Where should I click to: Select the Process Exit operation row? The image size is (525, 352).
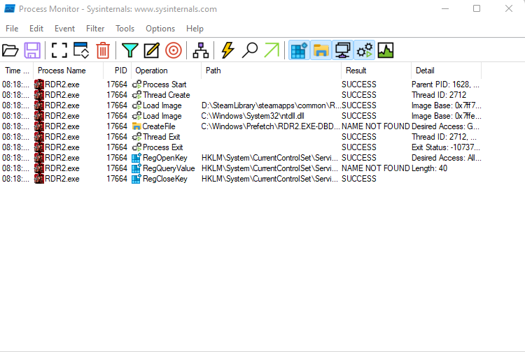pyautogui.click(x=241, y=147)
